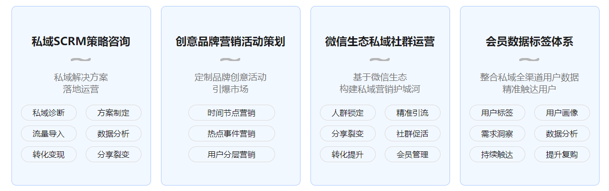This screenshot has height=191, width=609.
Task: Select the 用户标签 tag
Action: (497, 113)
